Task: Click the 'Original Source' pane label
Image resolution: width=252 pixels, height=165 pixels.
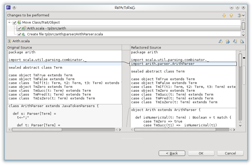Action: pyautogui.click(x=20, y=47)
